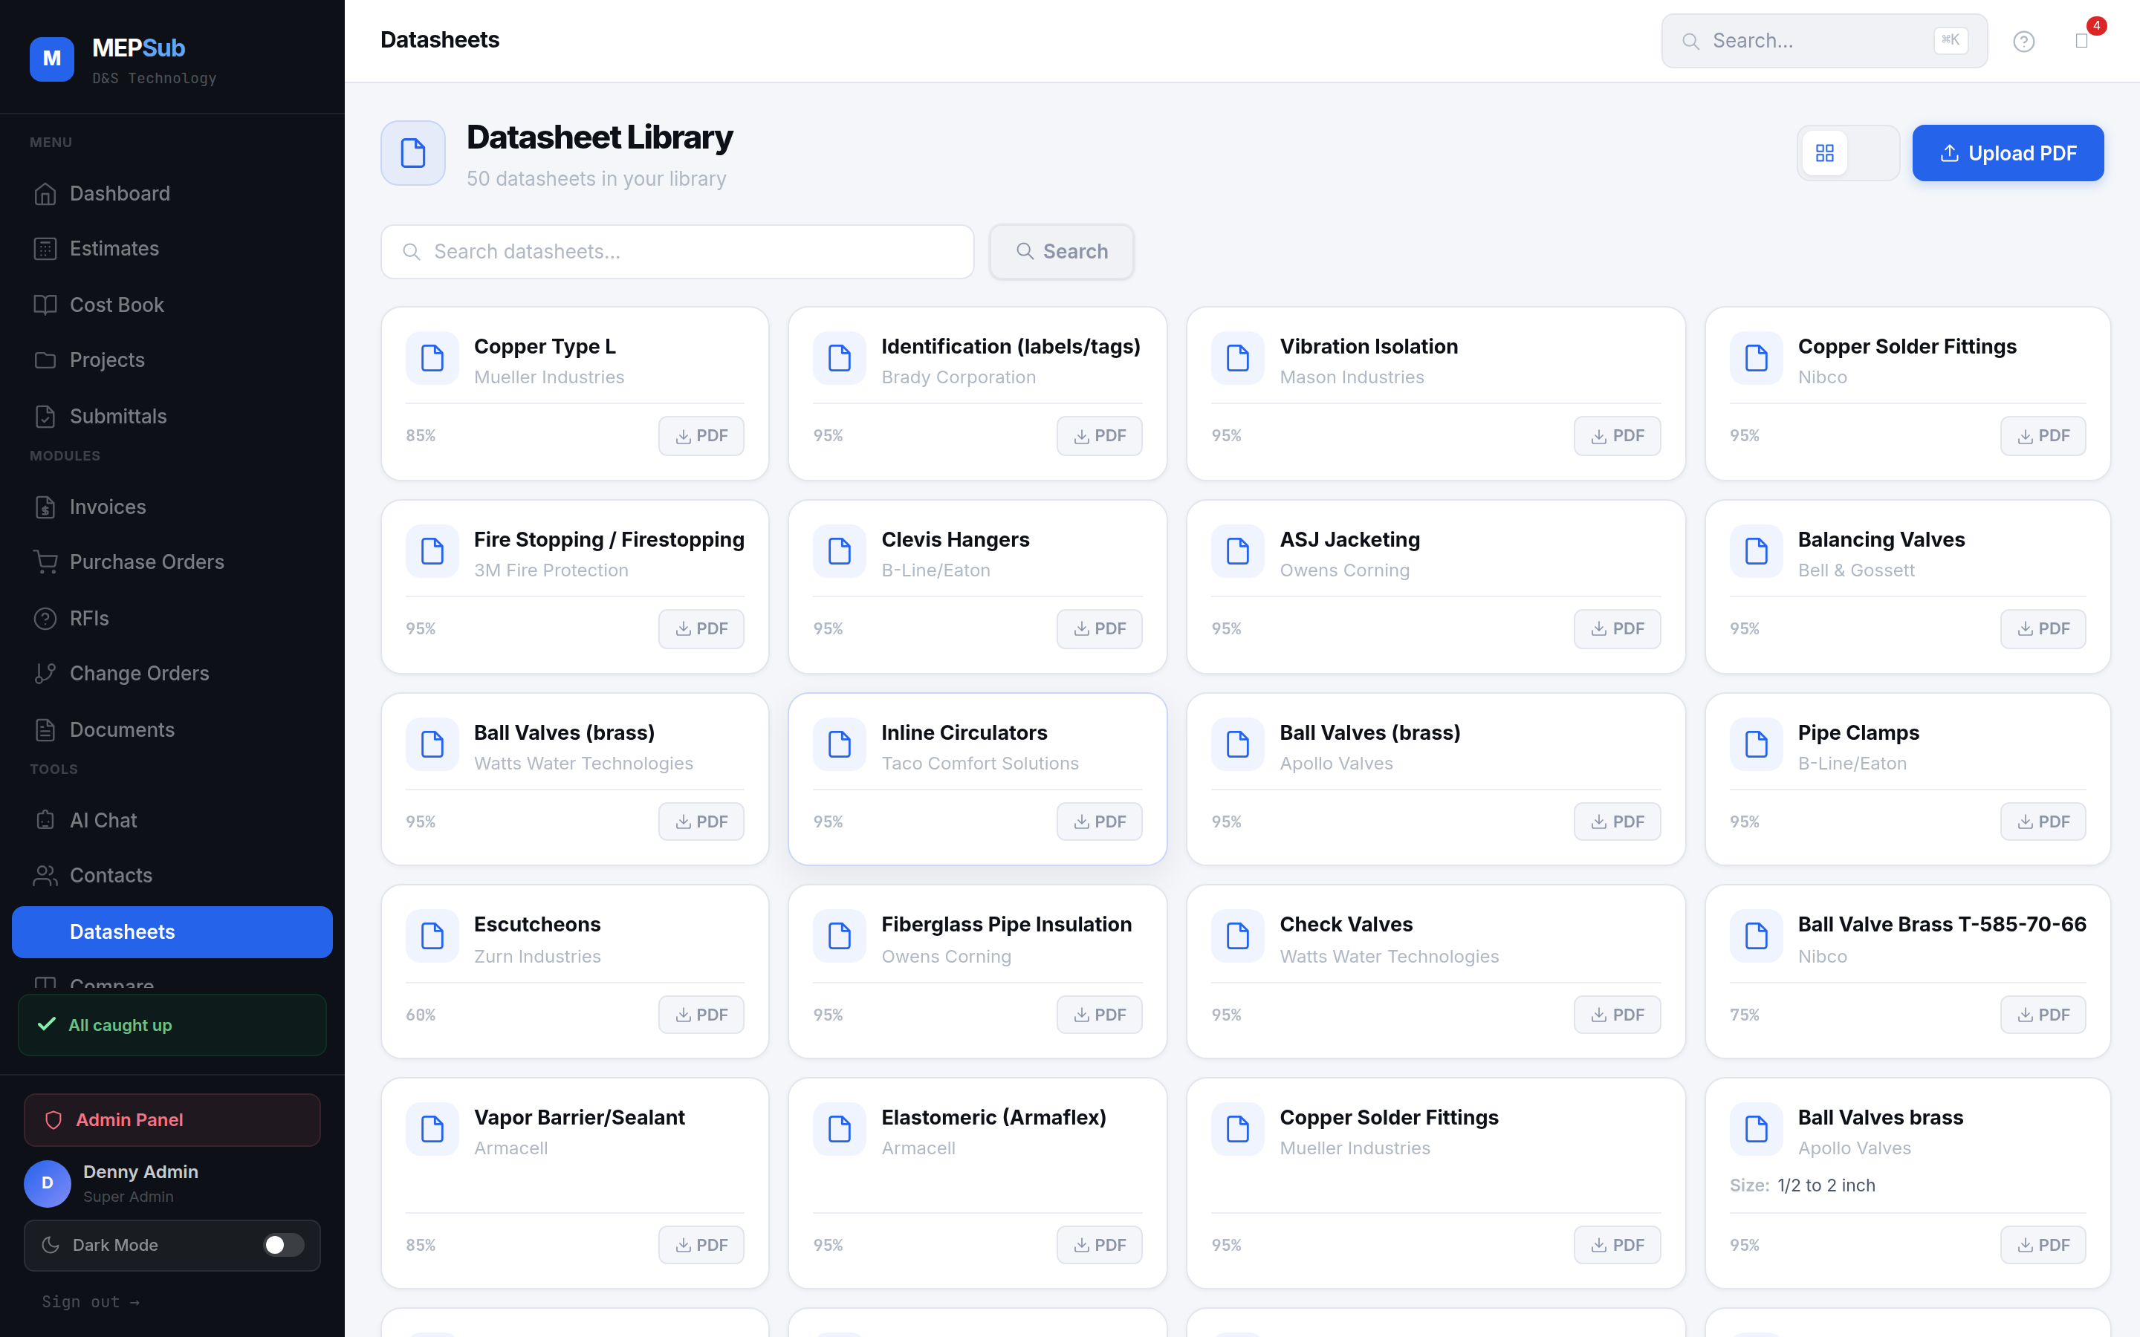Click the Ball Valves (brass) Apollo Valves title
2140x1337 pixels.
(x=1369, y=733)
